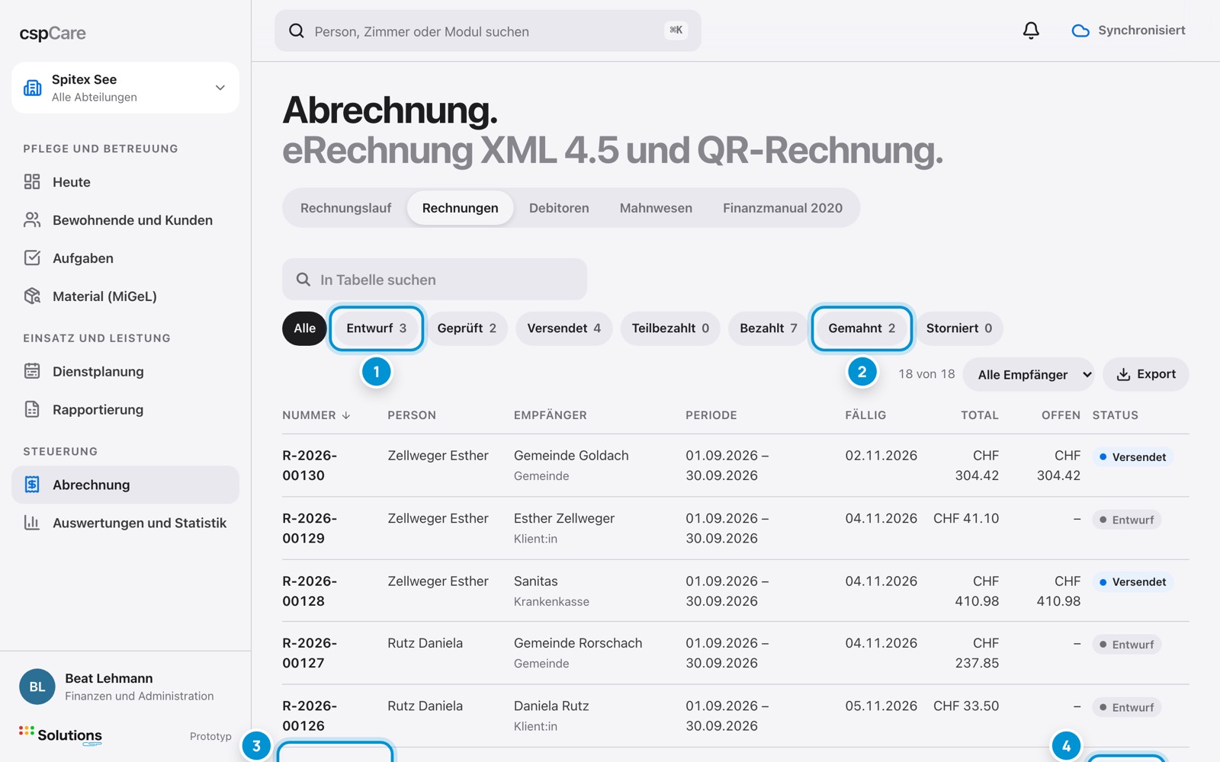The image size is (1220, 762).
Task: Click the Spitex See building icon
Action: click(33, 88)
